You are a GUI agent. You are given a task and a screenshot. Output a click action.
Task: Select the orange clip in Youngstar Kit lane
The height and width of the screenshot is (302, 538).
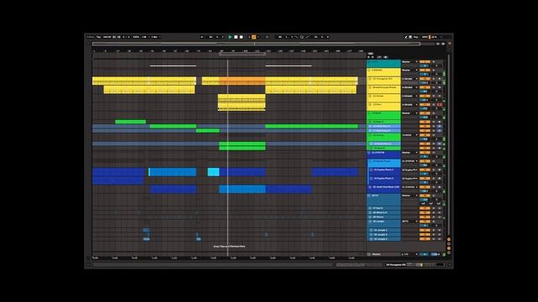coord(242,81)
